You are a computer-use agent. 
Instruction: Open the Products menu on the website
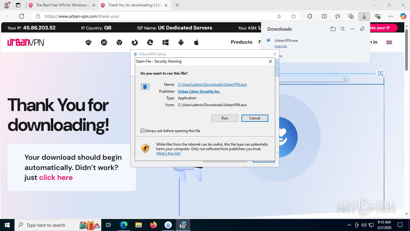[241, 42]
